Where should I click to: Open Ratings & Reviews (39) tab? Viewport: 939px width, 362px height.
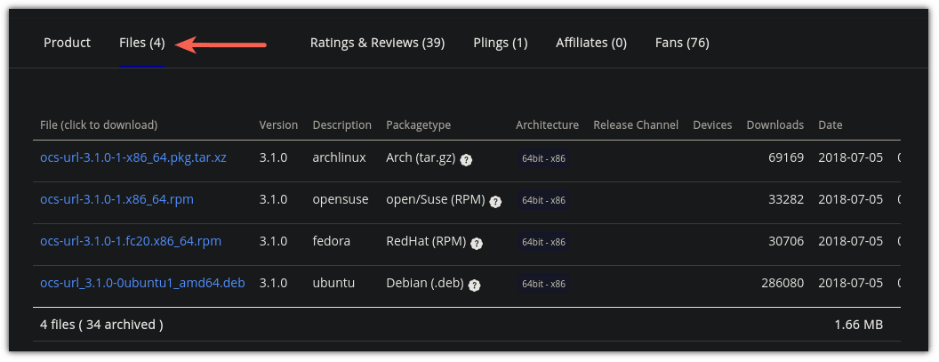pos(377,43)
